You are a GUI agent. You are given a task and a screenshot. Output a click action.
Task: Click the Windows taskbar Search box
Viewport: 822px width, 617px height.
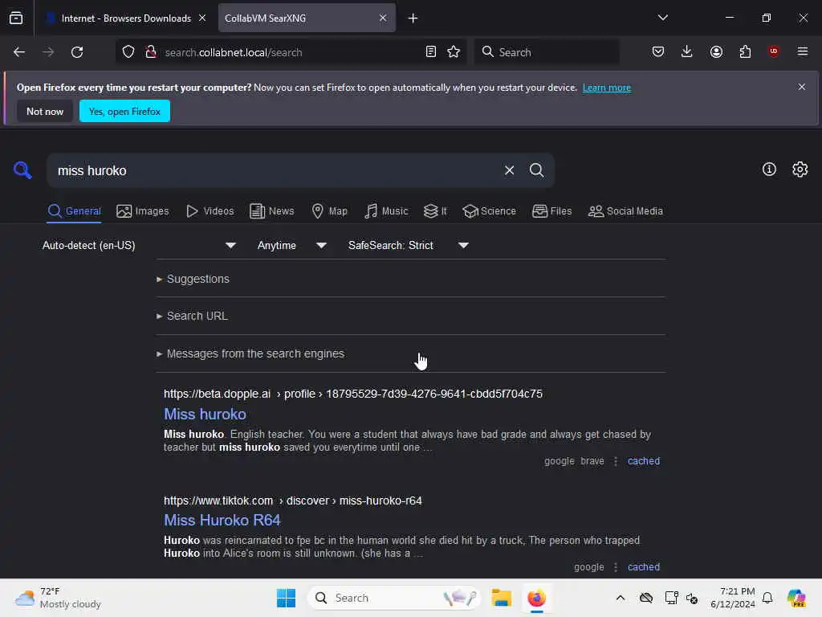point(393,598)
